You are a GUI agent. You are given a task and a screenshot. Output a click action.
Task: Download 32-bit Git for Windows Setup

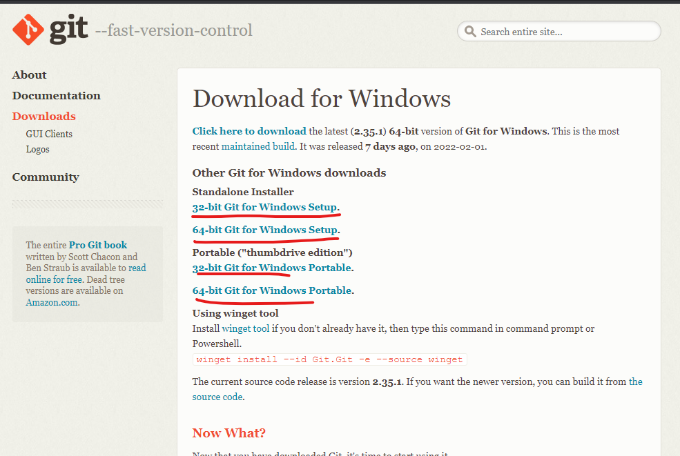[264, 207]
